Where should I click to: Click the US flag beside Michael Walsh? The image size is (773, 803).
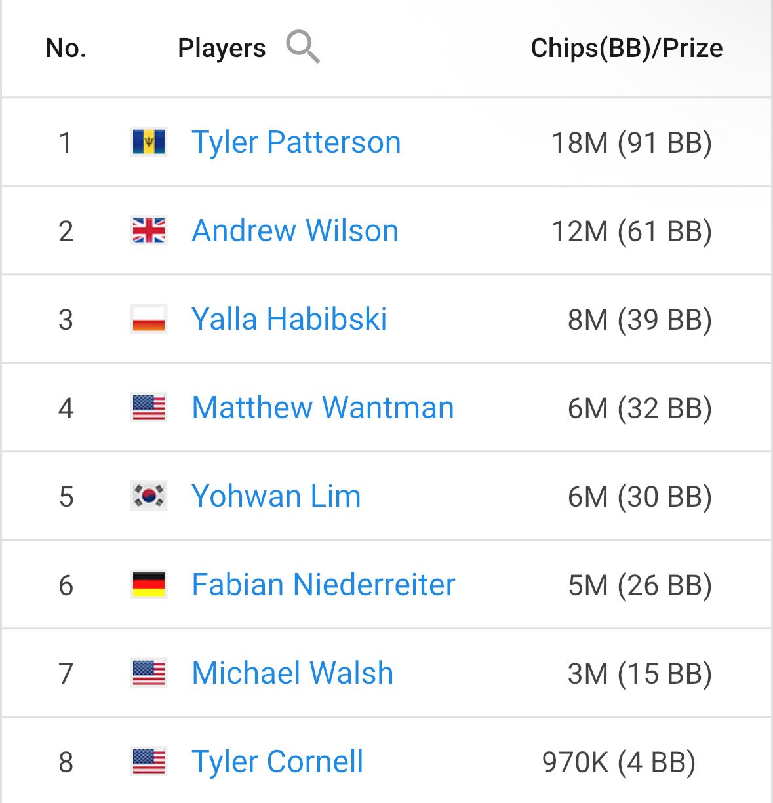click(149, 673)
